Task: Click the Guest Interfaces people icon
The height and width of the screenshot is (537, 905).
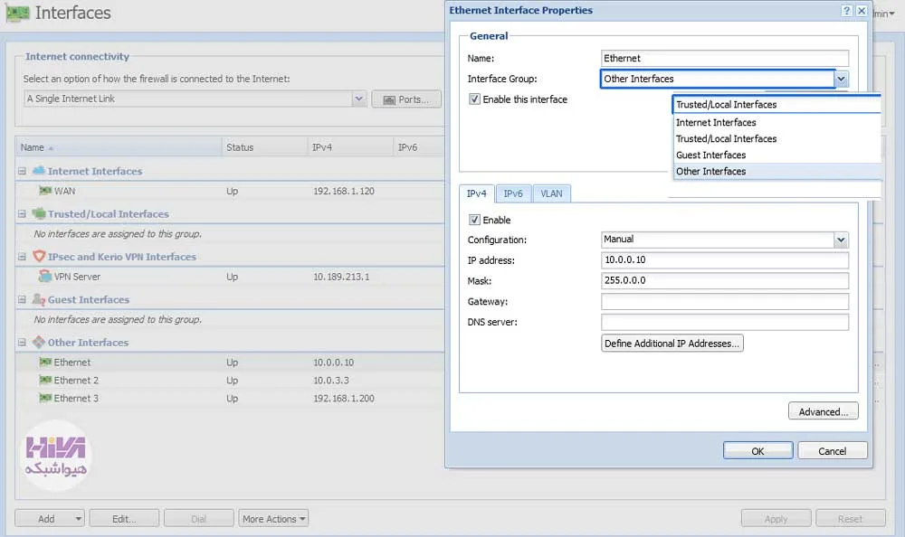Action: click(x=39, y=299)
